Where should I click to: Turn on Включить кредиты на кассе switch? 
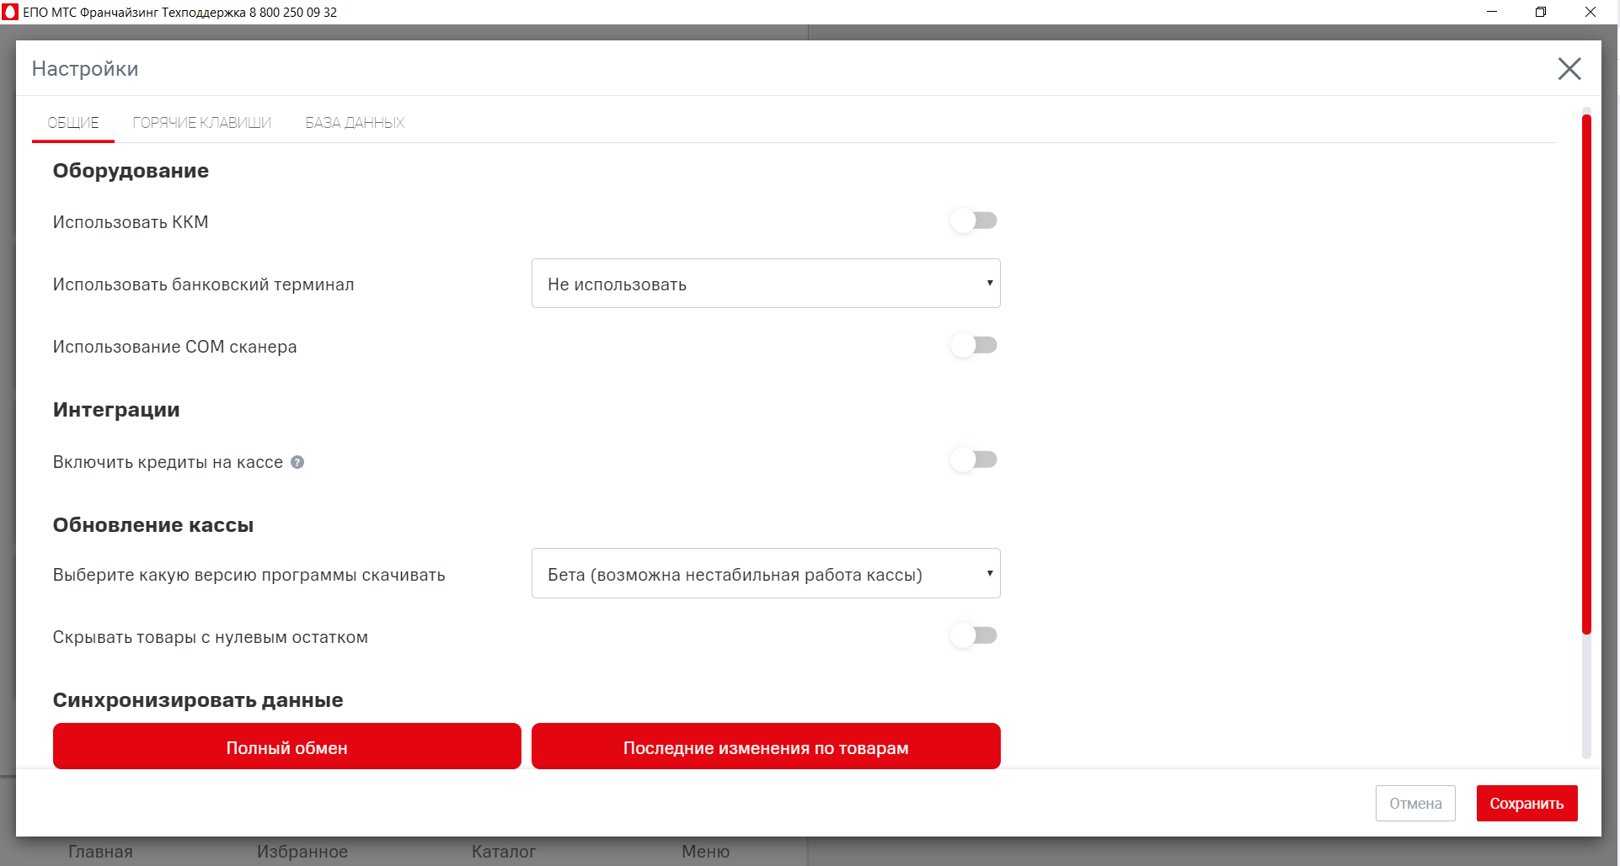(x=974, y=460)
